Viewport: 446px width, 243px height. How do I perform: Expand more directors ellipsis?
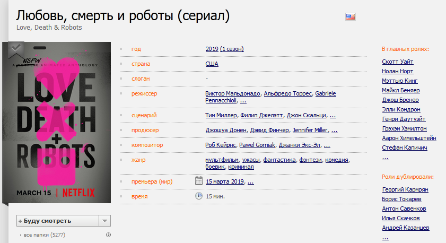243,100
